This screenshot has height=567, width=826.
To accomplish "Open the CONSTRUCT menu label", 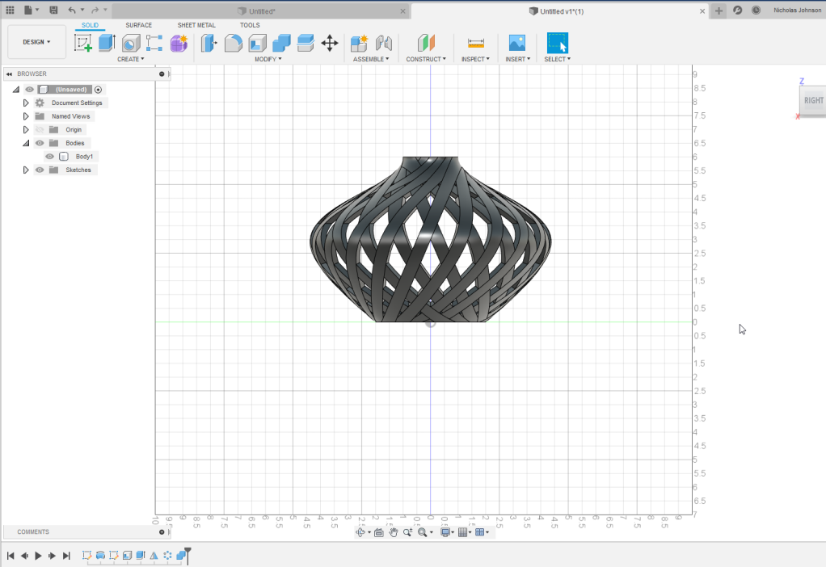I will coord(426,59).
